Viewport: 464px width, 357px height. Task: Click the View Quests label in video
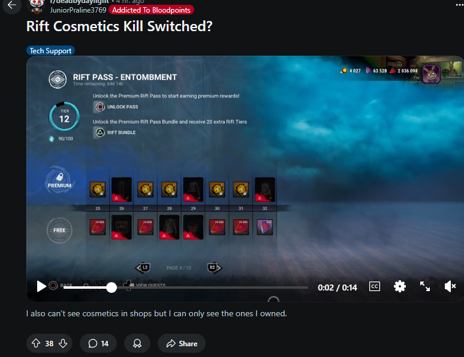[150, 285]
